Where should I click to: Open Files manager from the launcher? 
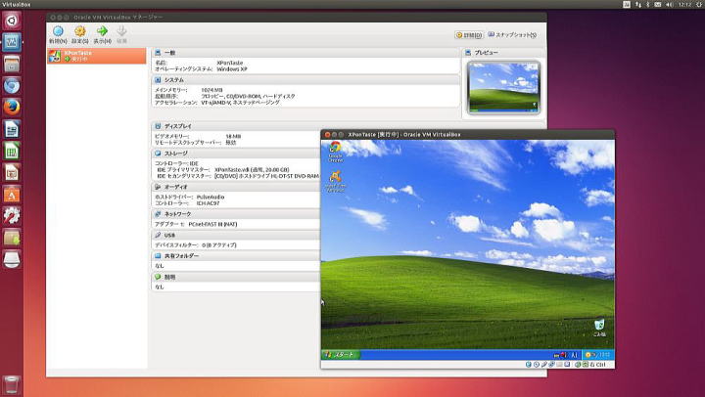tap(12, 64)
